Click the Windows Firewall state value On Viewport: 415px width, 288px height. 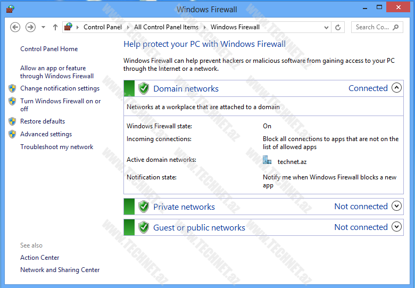(x=267, y=126)
